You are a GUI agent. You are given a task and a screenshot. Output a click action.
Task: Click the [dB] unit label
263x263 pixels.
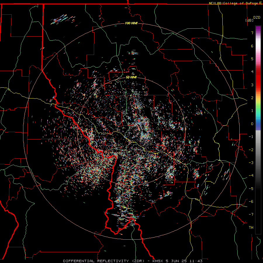[249, 20]
